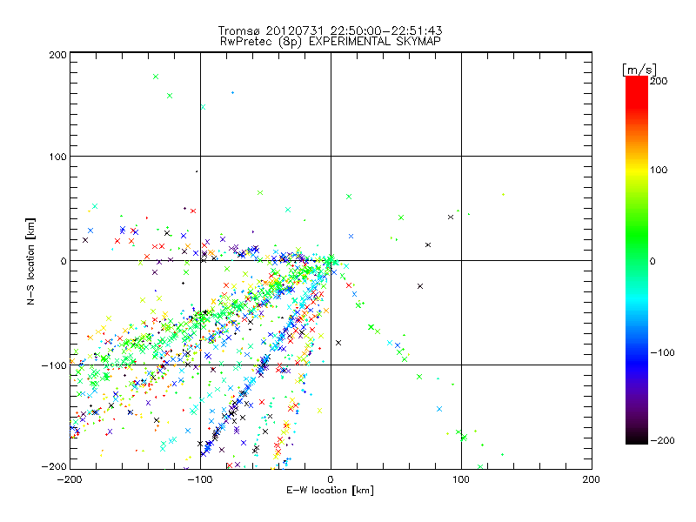Screen dimensions: 696x522
Task: Click the subtitle 'RwPretec (8p) EXPERIMENTAL SKYMAP'
Action: point(331,42)
